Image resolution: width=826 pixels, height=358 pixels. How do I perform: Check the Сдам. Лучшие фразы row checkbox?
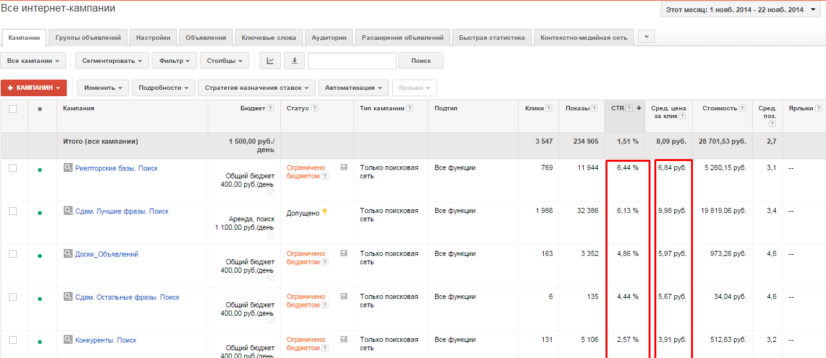click(x=13, y=211)
